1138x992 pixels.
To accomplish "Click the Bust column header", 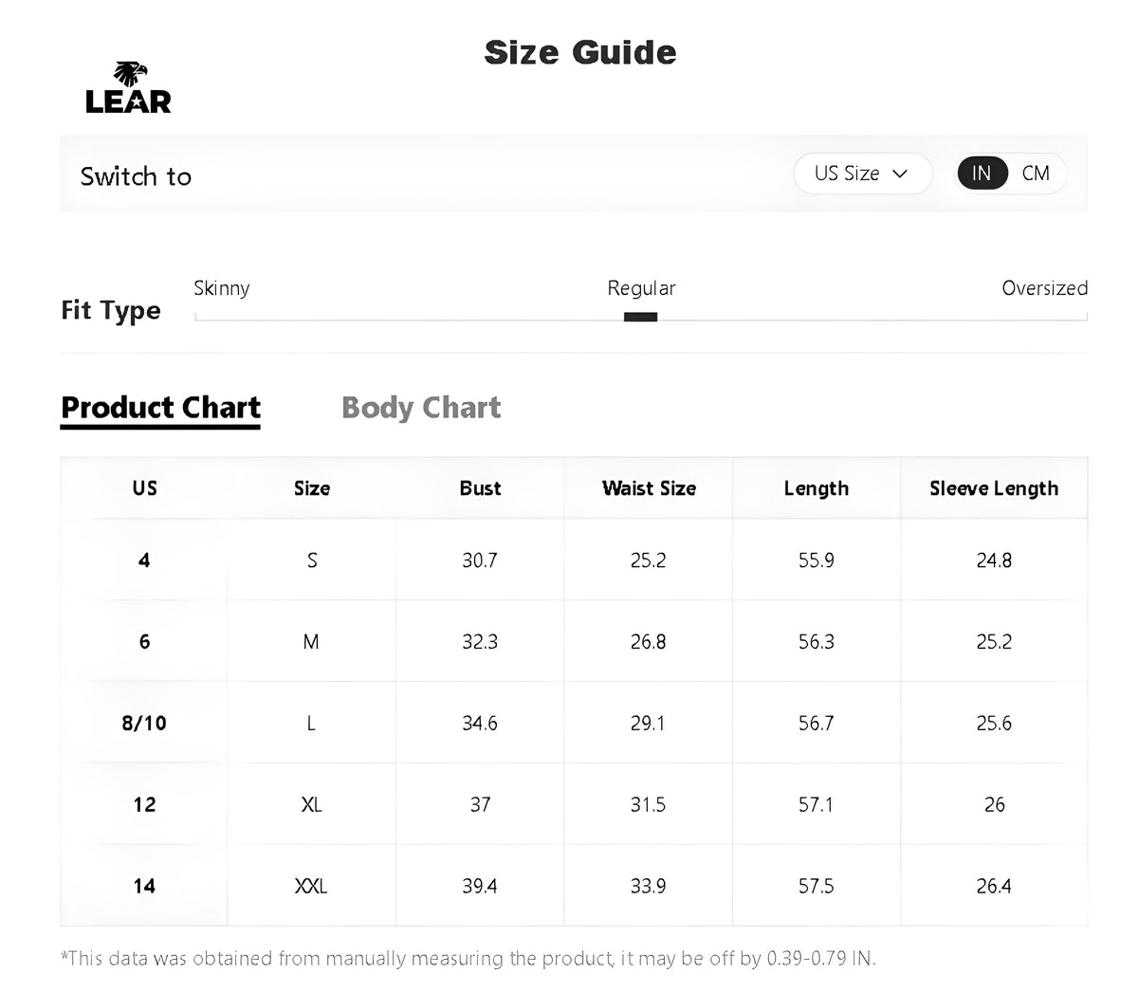I will [480, 488].
